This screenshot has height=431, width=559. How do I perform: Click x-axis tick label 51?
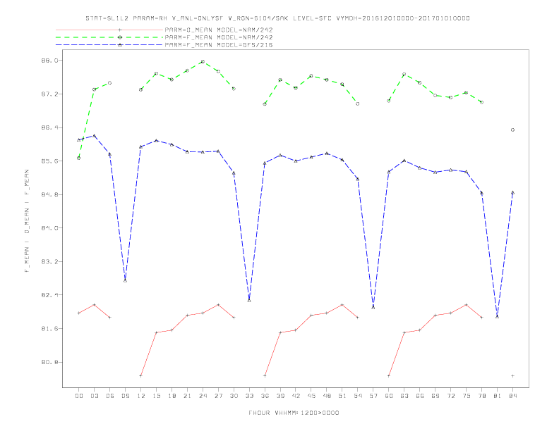pyautogui.click(x=342, y=396)
